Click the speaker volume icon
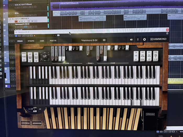The image size is (183, 137). [131, 40]
